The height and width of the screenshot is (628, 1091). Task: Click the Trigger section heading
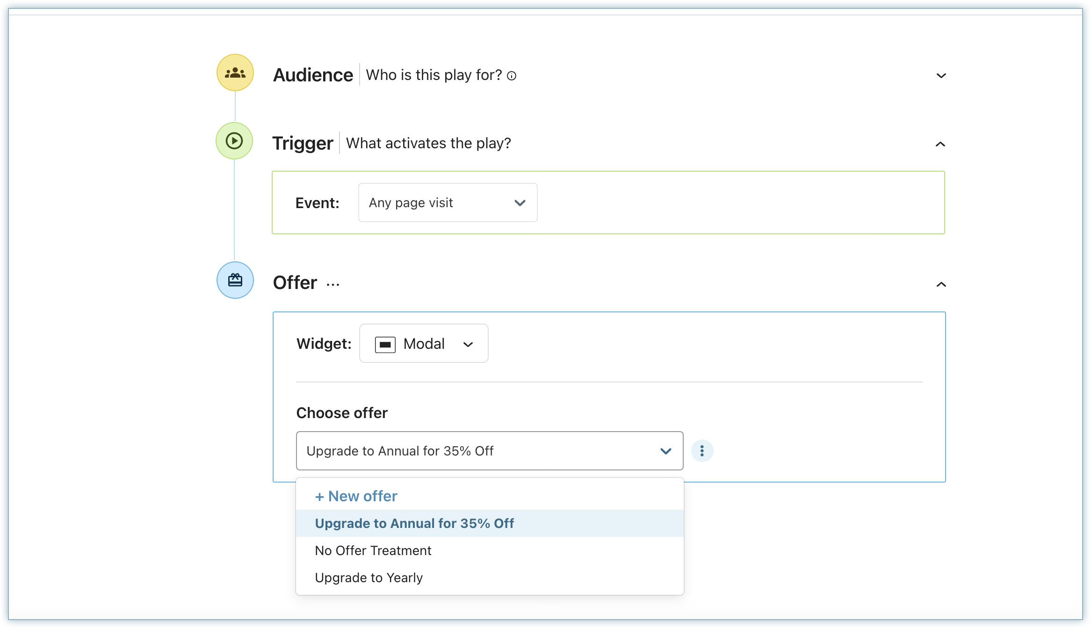pos(303,143)
